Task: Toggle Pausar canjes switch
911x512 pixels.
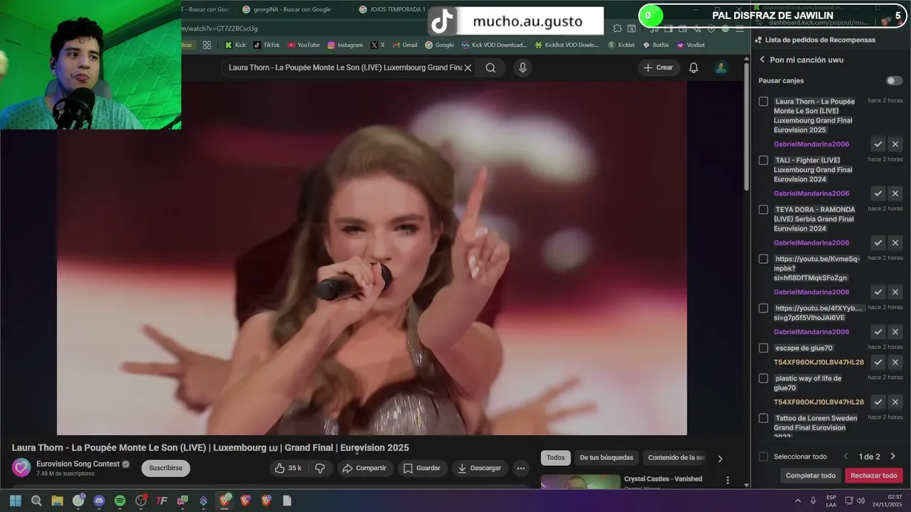Action: pyautogui.click(x=894, y=80)
